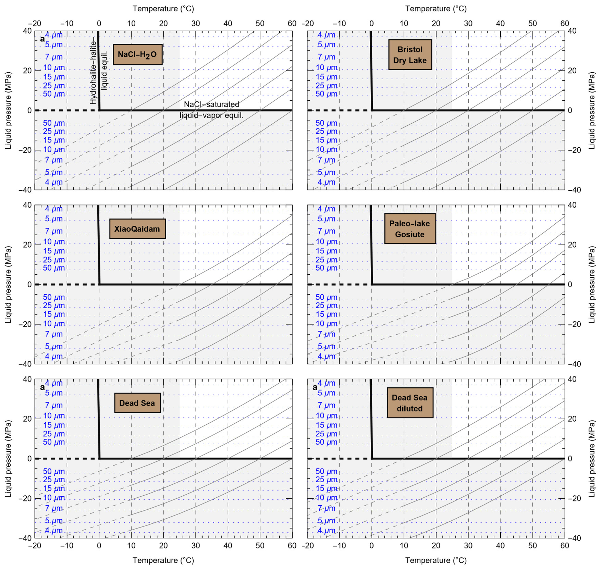The width and height of the screenshot is (602, 571).
Task: Select Liquid pressure axis title of XiaoQaidam panel
Action: [x=8, y=284]
